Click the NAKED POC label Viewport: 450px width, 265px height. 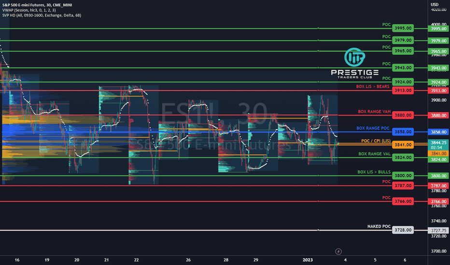379,226
